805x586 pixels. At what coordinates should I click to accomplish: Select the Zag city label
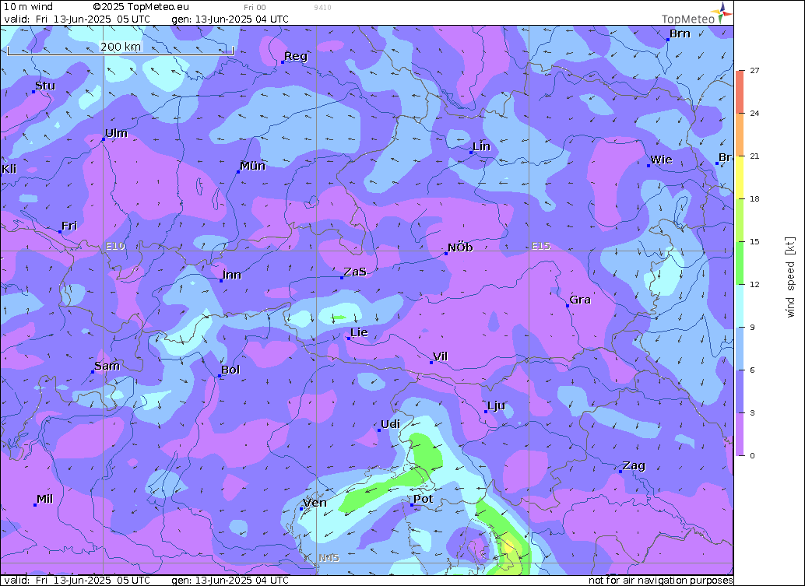click(x=634, y=466)
